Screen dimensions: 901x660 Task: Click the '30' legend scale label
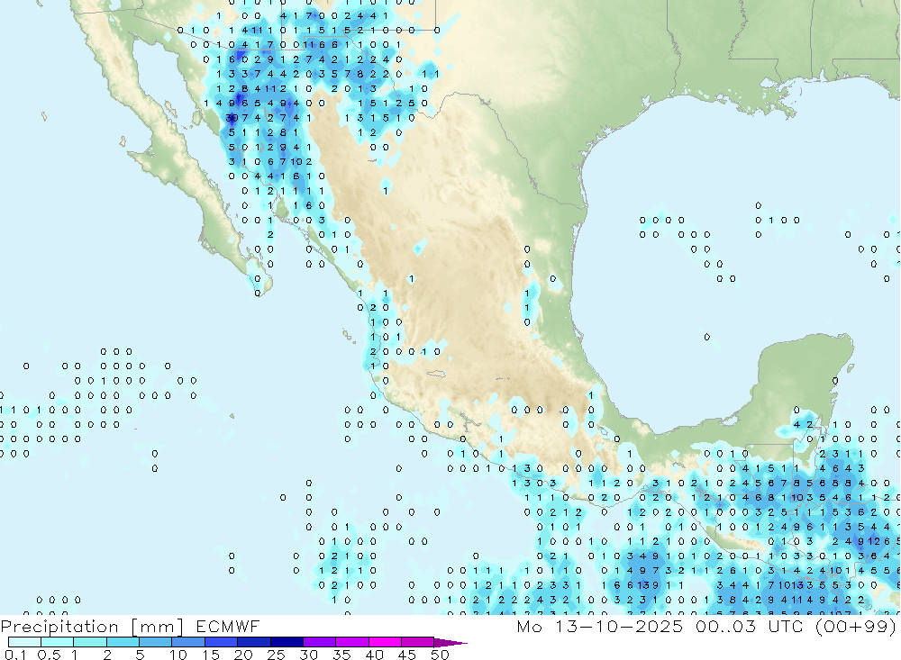point(308,655)
